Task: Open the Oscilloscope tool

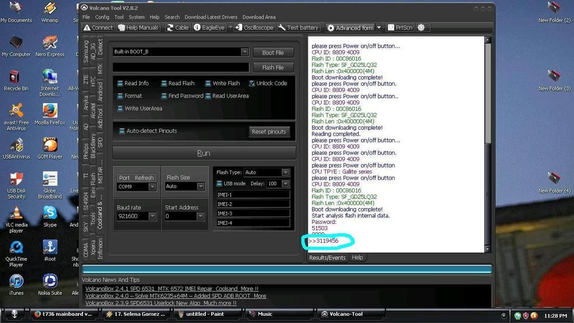Action: 254,27
